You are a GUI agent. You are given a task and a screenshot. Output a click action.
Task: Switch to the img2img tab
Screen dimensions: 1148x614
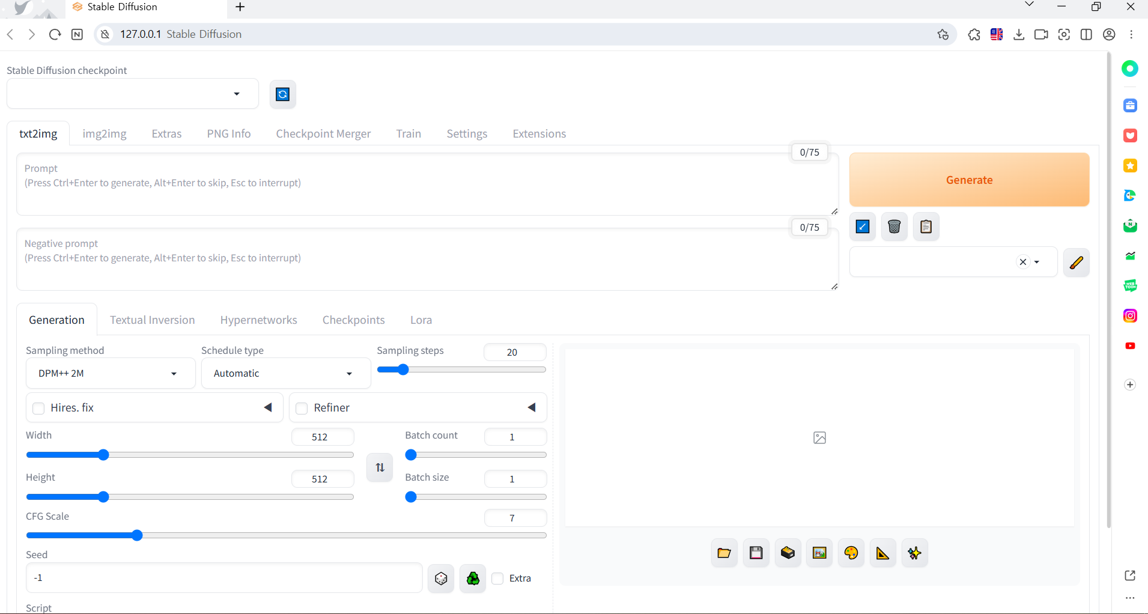[105, 133]
